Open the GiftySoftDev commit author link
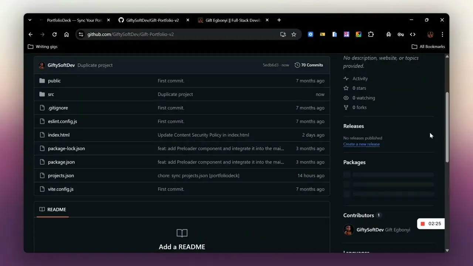Image resolution: width=473 pixels, height=266 pixels. (x=61, y=65)
